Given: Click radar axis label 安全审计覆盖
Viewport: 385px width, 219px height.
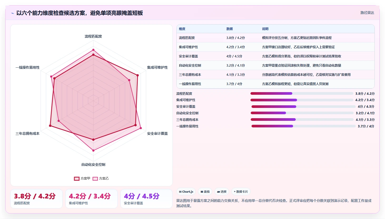Looking at the screenshot, I should pyautogui.click(x=157, y=134).
